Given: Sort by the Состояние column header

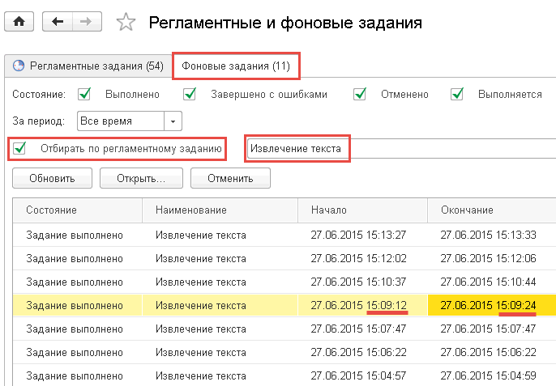Looking at the screenshot, I should [x=51, y=210].
